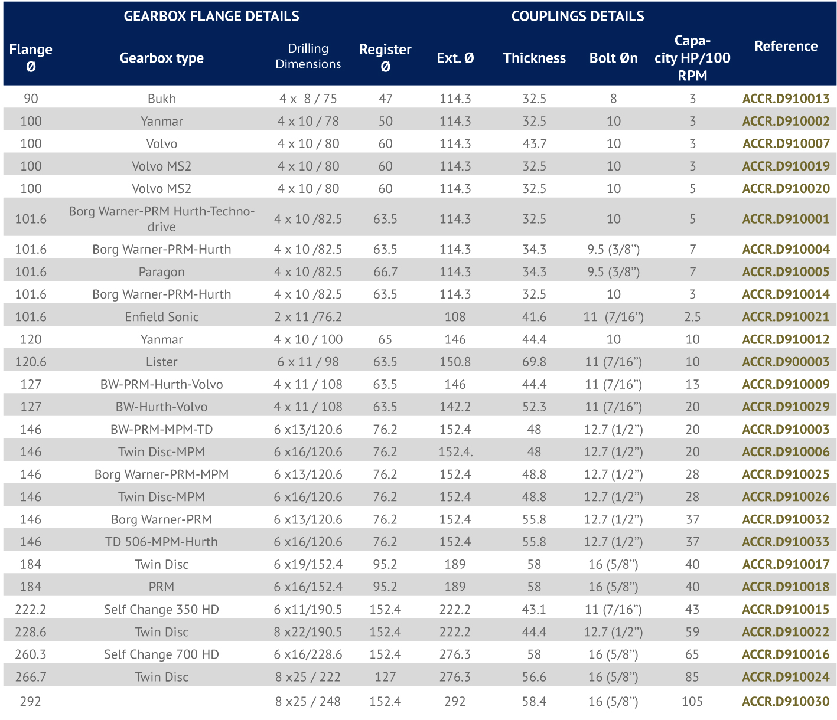
Task: Click the COUPLINGS DETAILS heading
Action: click(578, 17)
